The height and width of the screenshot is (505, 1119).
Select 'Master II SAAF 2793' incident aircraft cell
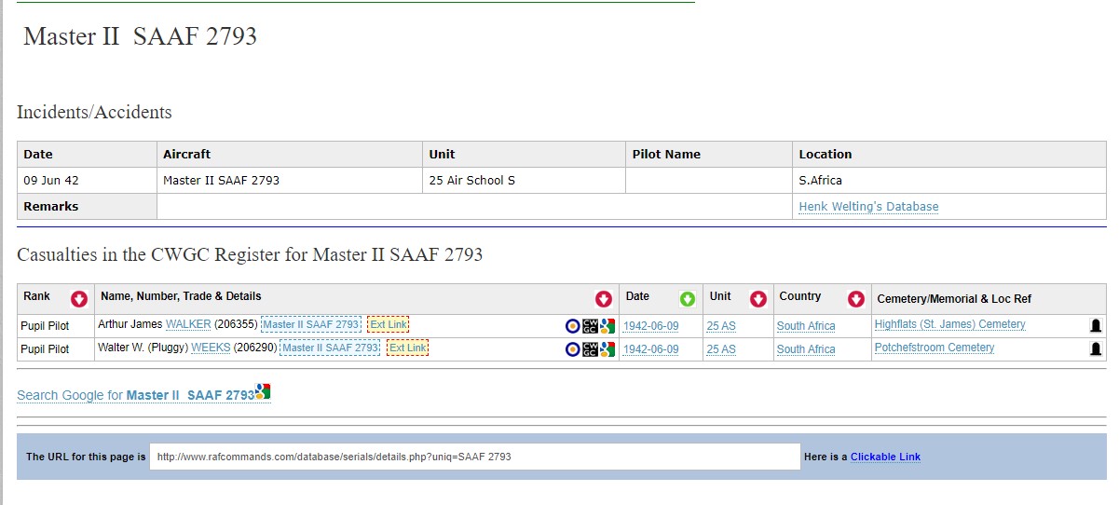click(290, 180)
